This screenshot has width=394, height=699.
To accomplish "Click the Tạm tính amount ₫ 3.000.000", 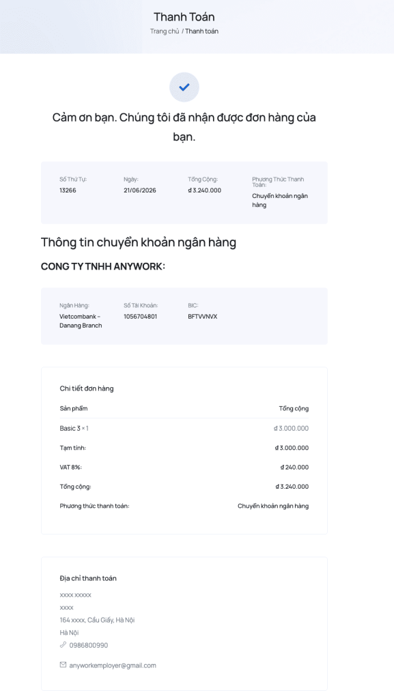I will pos(292,448).
